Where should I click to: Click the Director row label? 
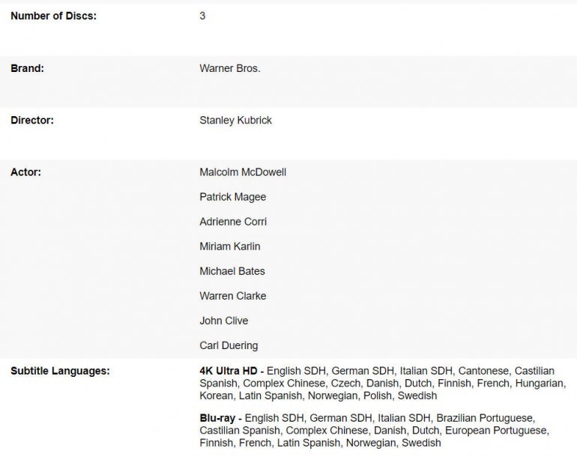[x=32, y=120]
